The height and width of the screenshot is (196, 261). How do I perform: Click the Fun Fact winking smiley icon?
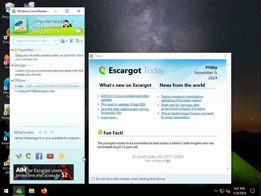coord(100,132)
